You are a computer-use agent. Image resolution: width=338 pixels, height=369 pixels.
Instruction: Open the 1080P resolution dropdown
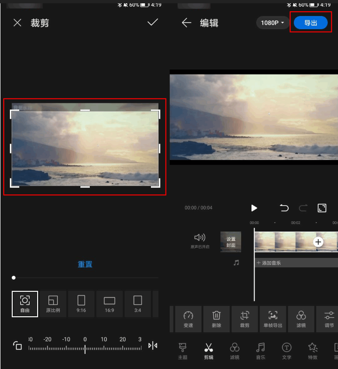[273, 23]
